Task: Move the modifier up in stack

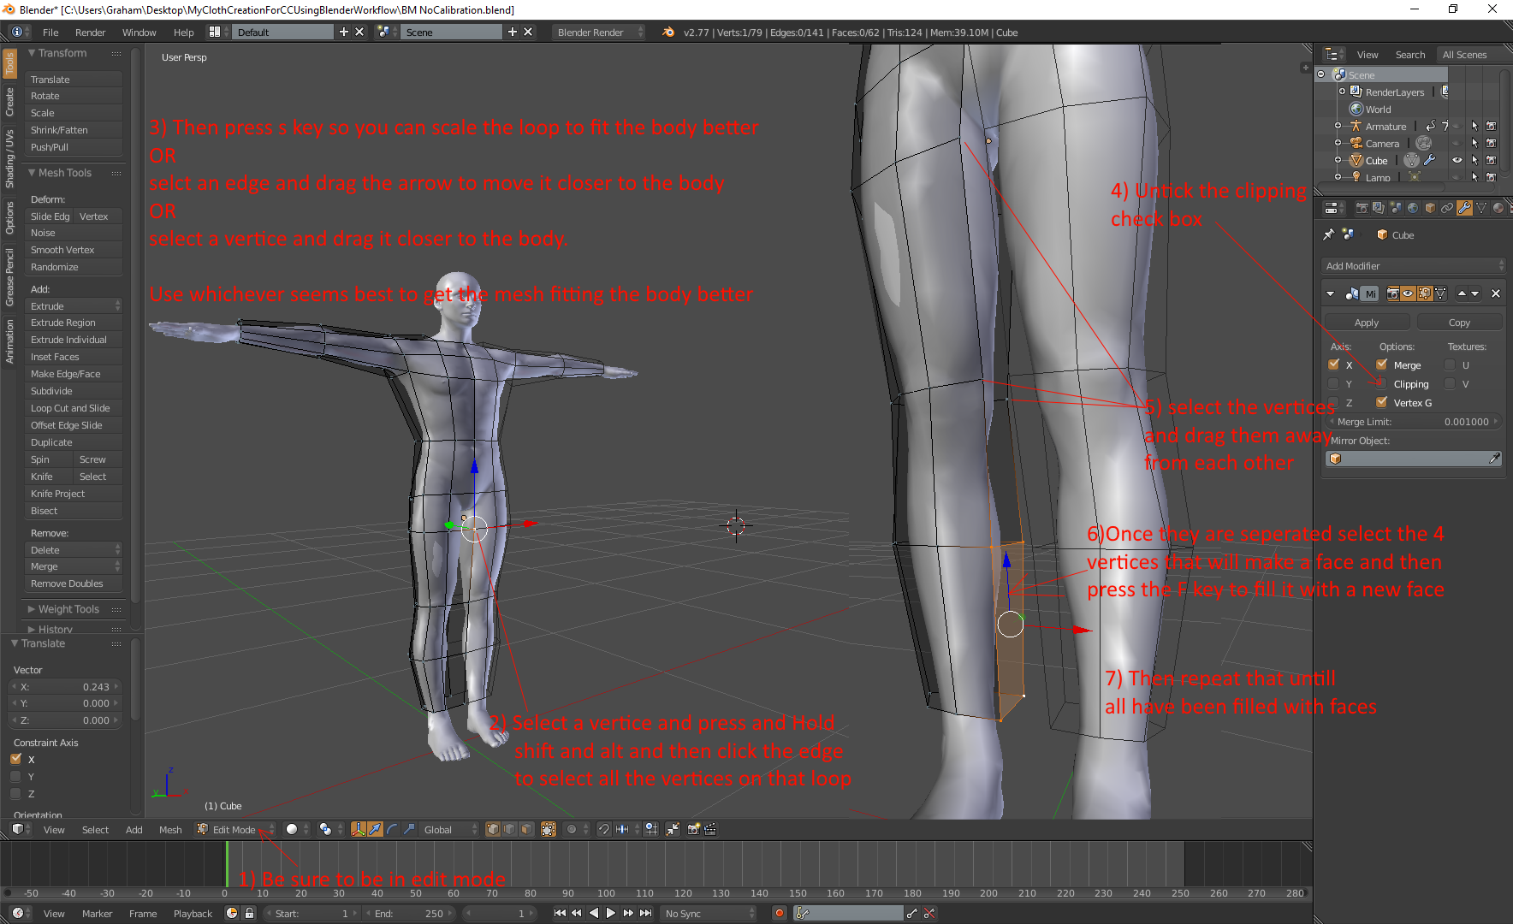Action: pos(1462,293)
